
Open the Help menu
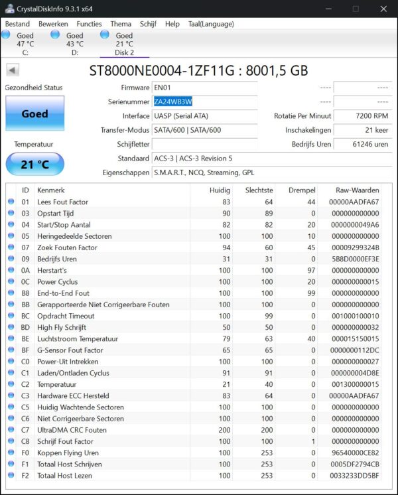click(172, 24)
